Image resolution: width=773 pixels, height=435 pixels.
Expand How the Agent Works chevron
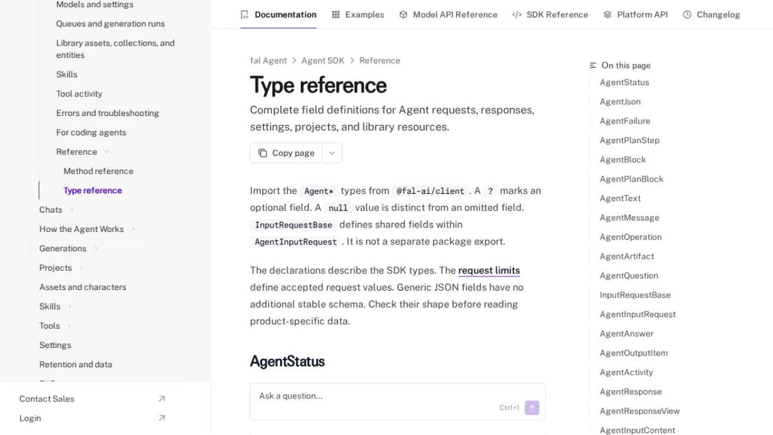[x=133, y=229]
